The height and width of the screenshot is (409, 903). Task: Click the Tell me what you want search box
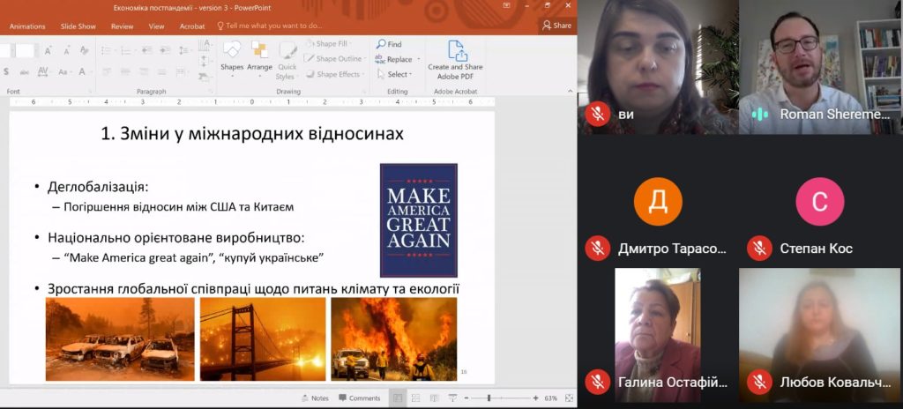[x=273, y=26]
